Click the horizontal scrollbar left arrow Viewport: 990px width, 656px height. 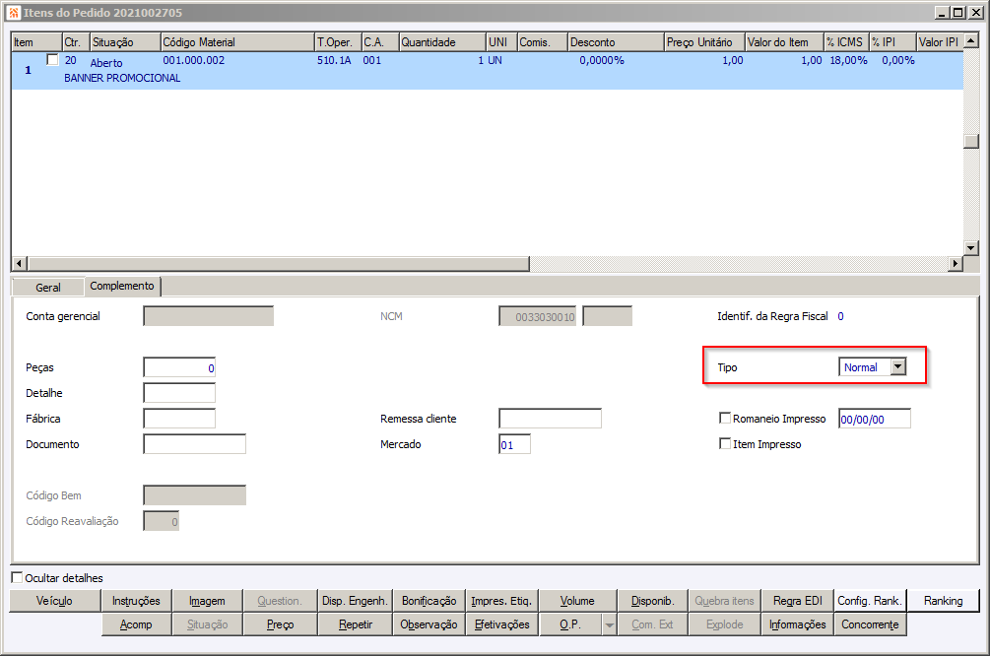19,263
